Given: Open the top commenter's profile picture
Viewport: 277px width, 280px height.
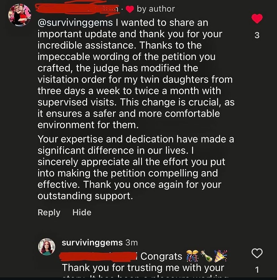Looking at the screenshot, I should pos(20,15).
